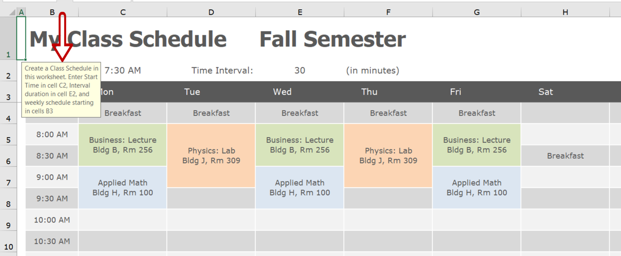The width and height of the screenshot is (621, 256).
Task: Click the yellow instruction comment box
Action: [x=61, y=90]
